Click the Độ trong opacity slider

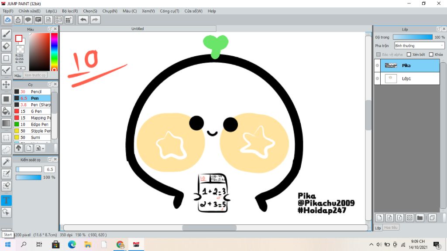[413, 37]
